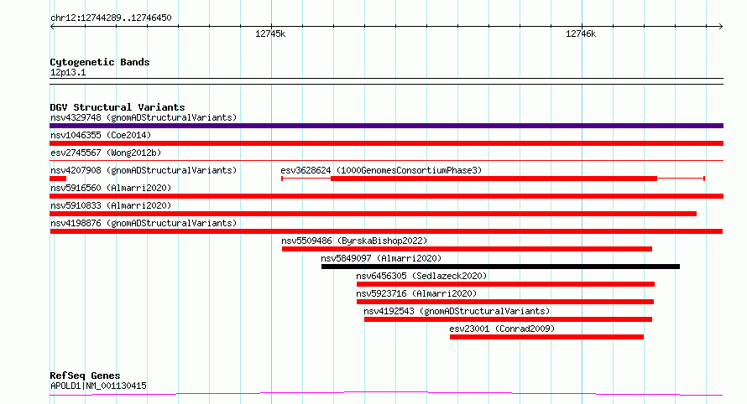This screenshot has height=404, width=747.
Task: Click the nsv5916560 red variant bar
Action: [386, 196]
